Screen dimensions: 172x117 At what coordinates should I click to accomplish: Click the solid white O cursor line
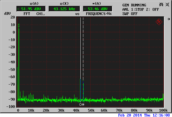coord(80,48)
